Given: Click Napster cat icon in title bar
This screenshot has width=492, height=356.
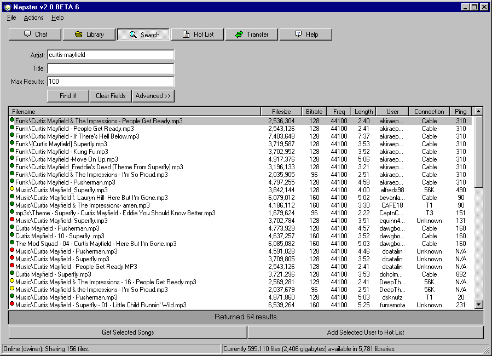Looking at the screenshot, I should click(8, 7).
